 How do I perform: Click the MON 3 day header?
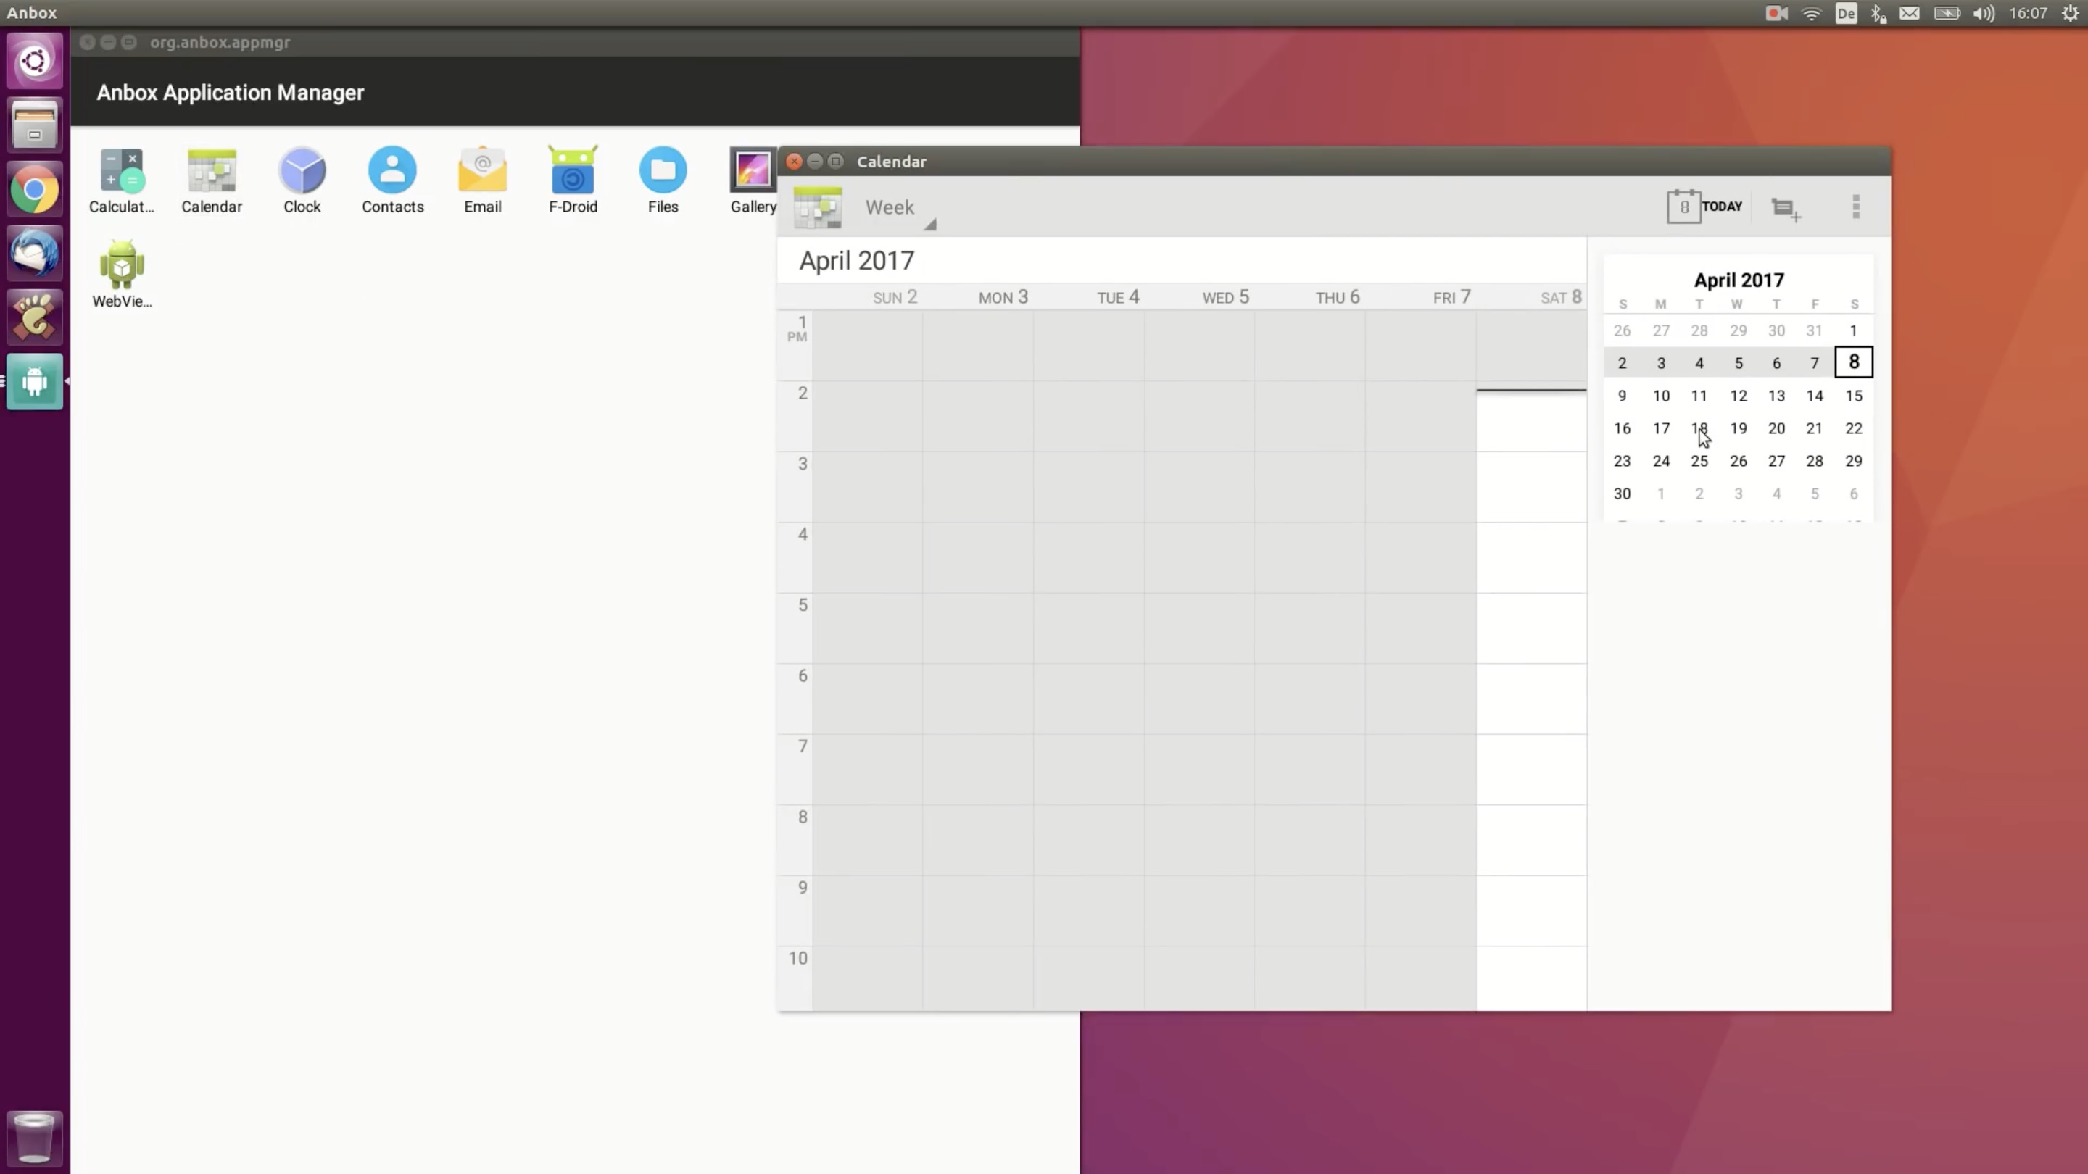pos(1003,297)
